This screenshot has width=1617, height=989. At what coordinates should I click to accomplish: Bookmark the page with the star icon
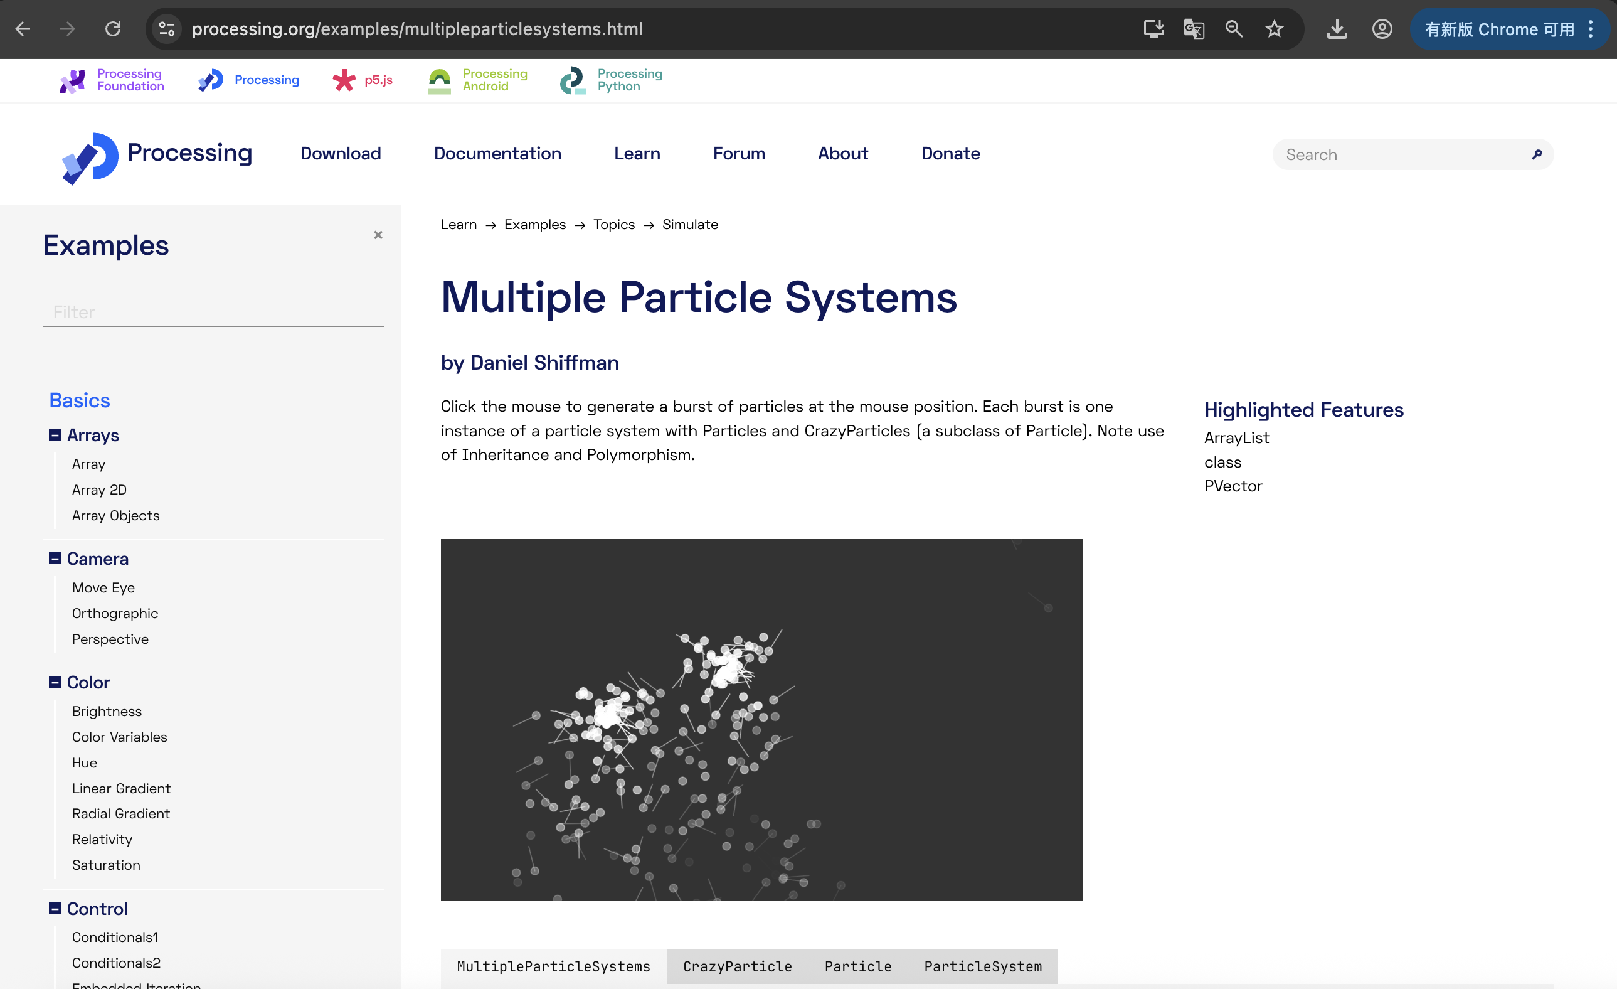(1274, 29)
